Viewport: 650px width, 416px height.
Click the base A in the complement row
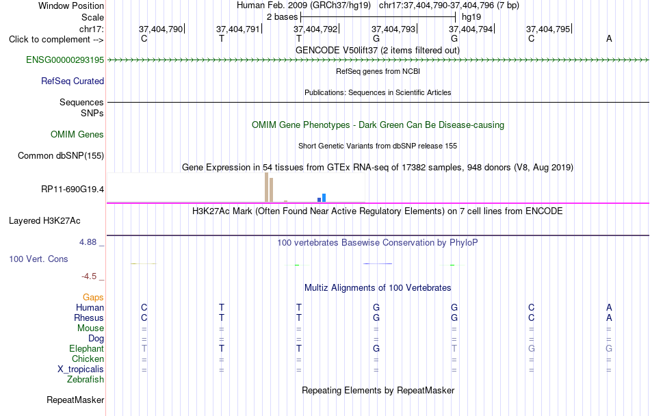(609, 39)
